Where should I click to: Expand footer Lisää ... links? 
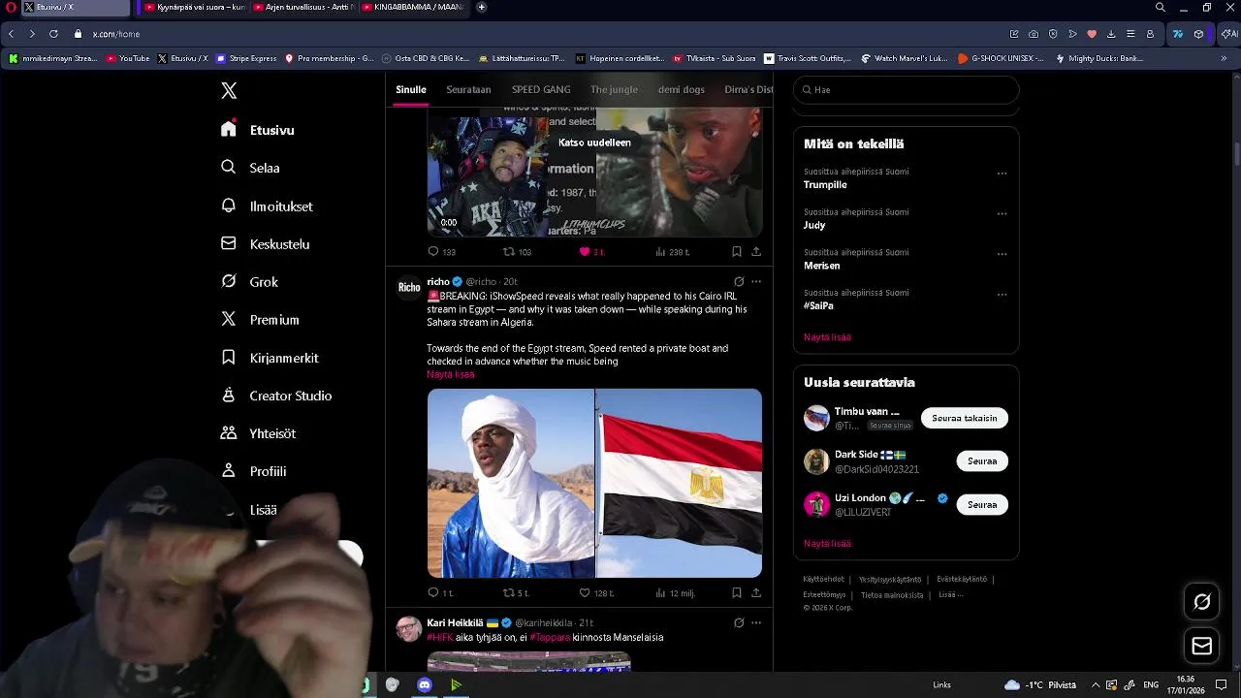(950, 594)
